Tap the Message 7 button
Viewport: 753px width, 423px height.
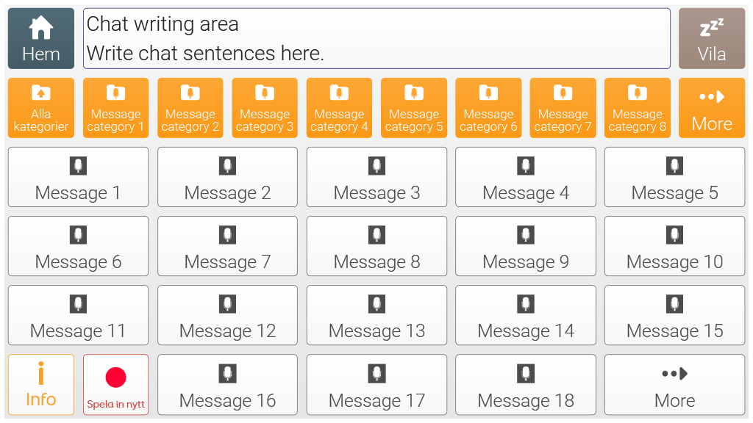(227, 247)
